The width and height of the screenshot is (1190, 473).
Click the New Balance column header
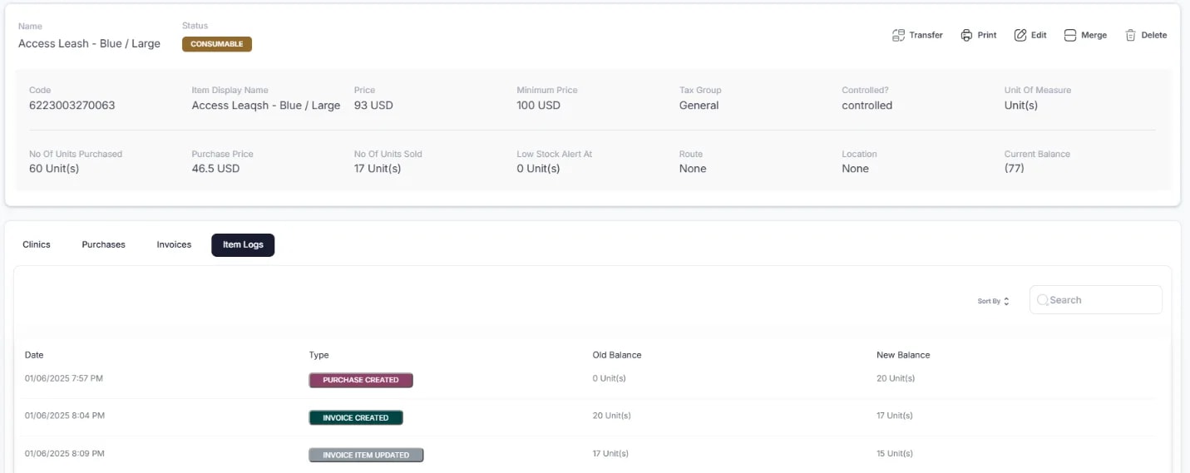click(903, 355)
